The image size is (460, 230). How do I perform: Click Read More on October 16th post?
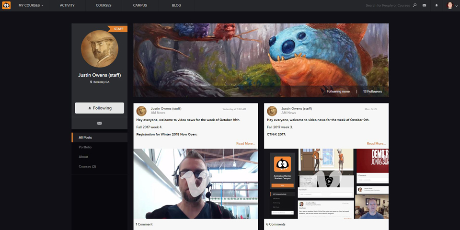coord(245,143)
